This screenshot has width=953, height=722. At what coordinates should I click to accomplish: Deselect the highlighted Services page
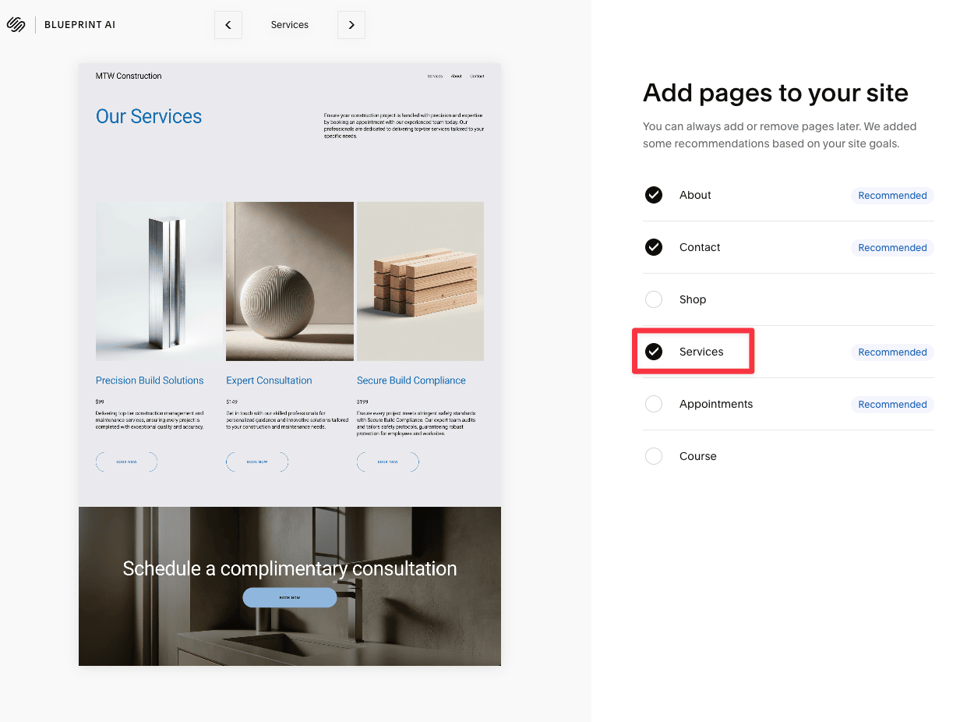pos(654,352)
